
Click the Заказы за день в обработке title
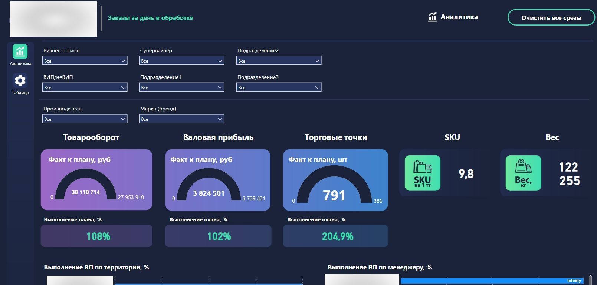pos(151,18)
